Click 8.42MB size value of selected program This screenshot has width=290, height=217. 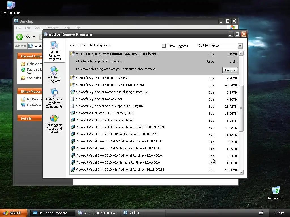point(232,54)
